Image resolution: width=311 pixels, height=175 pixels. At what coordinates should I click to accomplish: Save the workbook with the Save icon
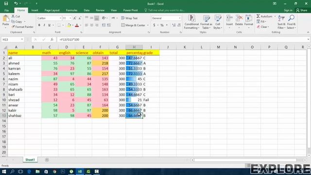(6, 3)
